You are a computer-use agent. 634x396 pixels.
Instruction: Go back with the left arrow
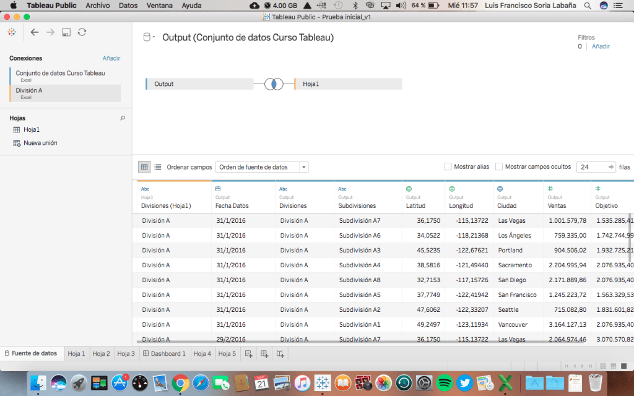pos(35,32)
